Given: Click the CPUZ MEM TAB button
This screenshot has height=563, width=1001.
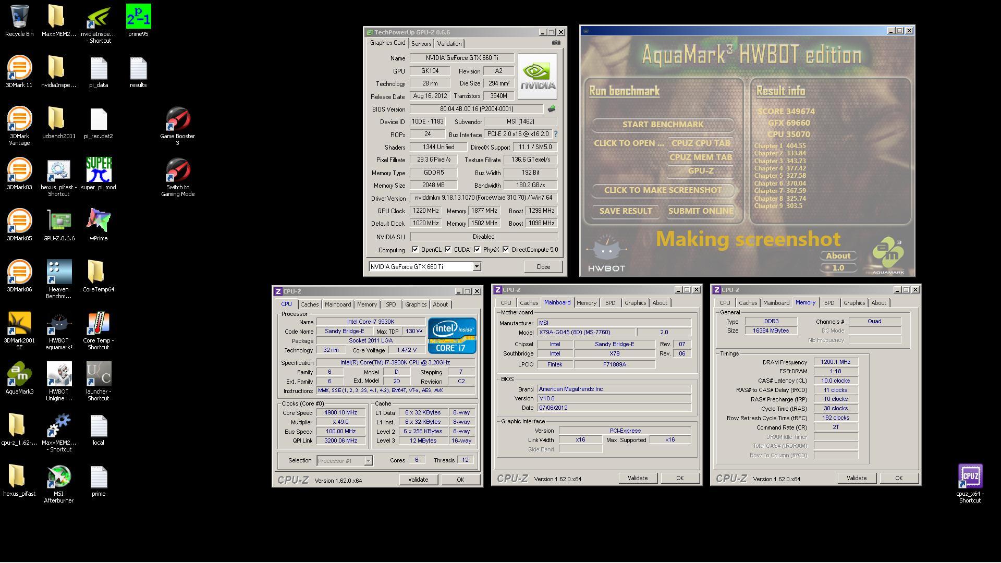Looking at the screenshot, I should [701, 157].
